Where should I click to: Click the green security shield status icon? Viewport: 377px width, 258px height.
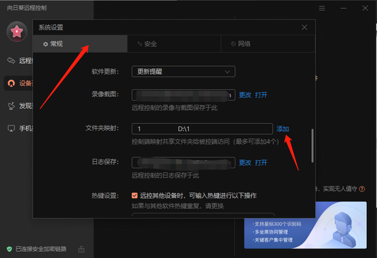(9, 249)
